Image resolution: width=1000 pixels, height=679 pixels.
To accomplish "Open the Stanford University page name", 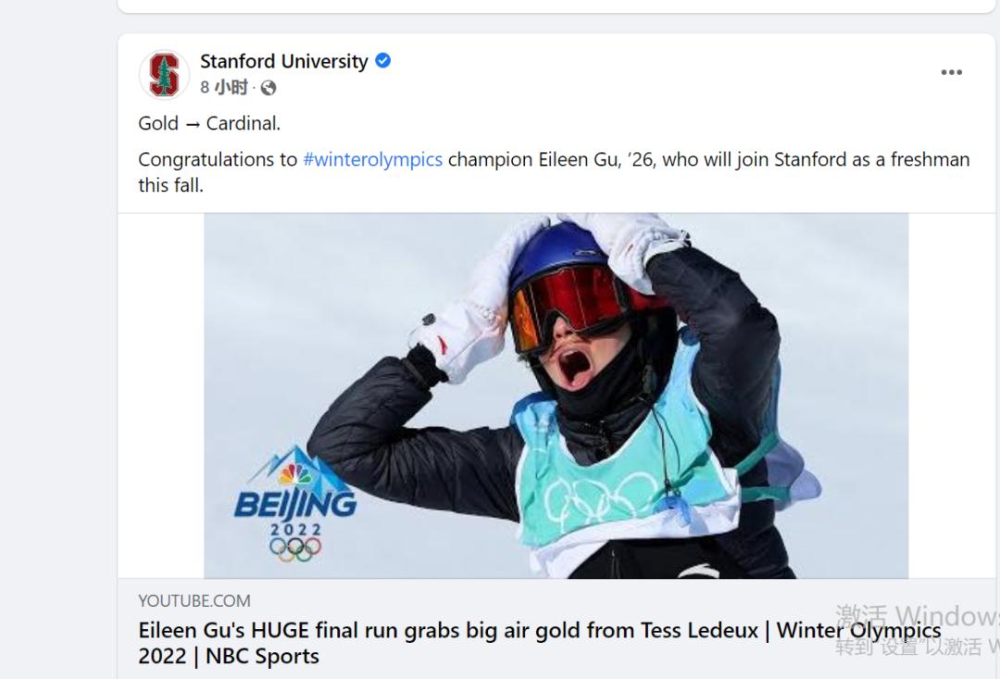I will (284, 61).
